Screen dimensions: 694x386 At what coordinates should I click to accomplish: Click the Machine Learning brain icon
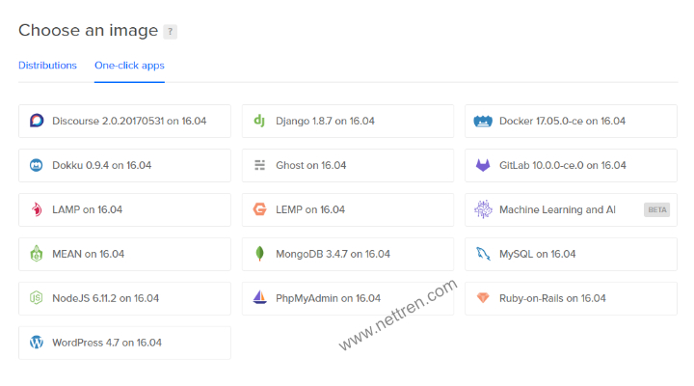(483, 209)
